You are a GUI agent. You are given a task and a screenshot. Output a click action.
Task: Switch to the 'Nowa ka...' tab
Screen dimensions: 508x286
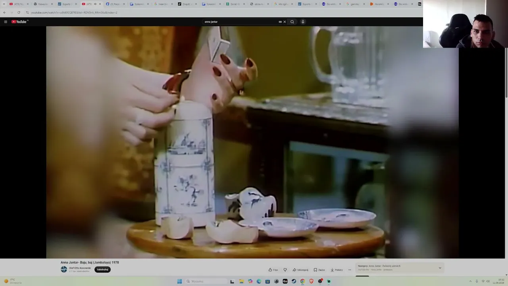[x=42, y=4]
